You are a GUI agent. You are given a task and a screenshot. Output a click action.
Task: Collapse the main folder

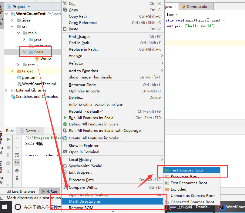[18, 33]
